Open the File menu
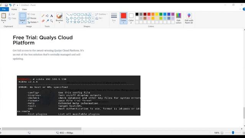The width and height of the screenshot is (245, 138). coord(4,9)
